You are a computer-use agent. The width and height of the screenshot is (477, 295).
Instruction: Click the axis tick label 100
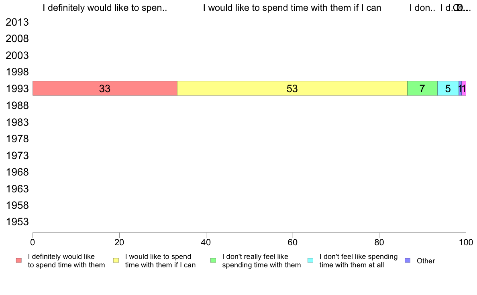tap(466, 242)
